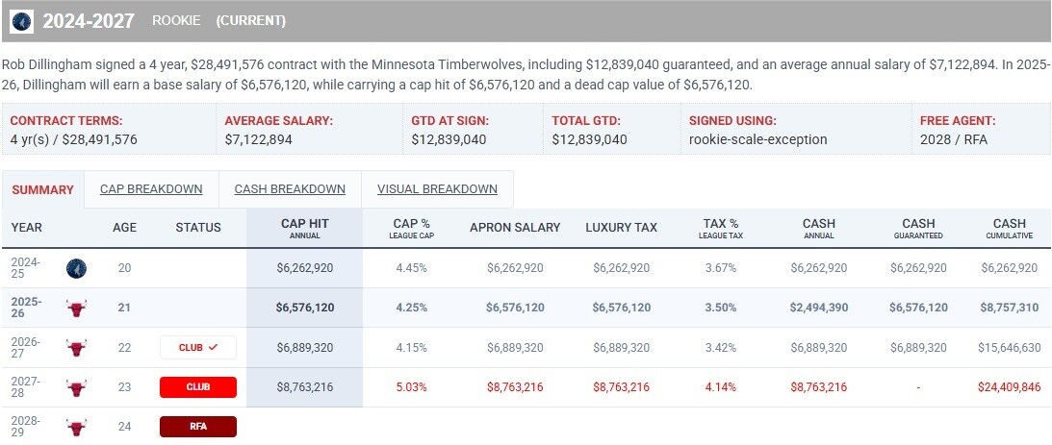Click Bulls logo in 2027-28 row

tap(77, 387)
